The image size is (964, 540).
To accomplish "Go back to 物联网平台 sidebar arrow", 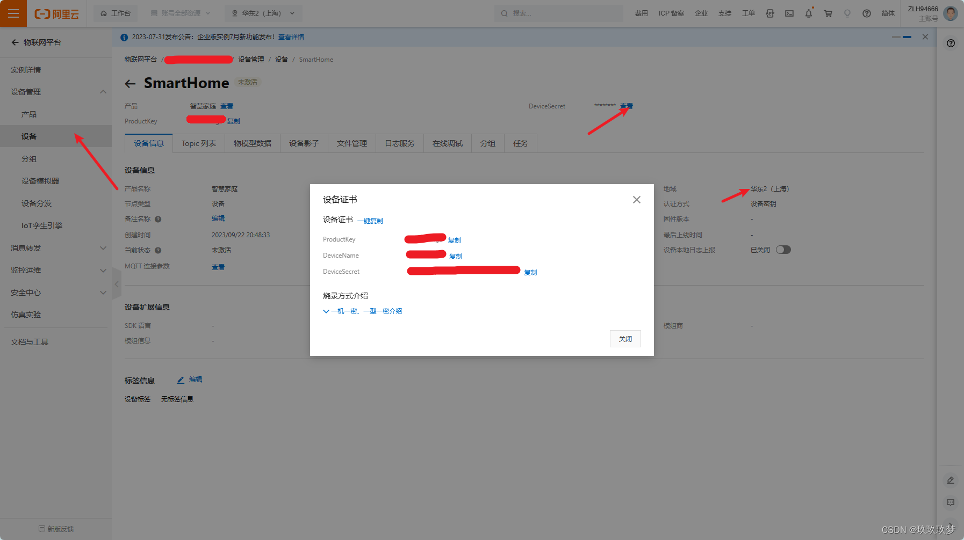I will pyautogui.click(x=15, y=42).
